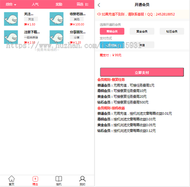Open whale thumbnail for 收新老微 task
The image size is (190, 187).
[x=56, y=19]
